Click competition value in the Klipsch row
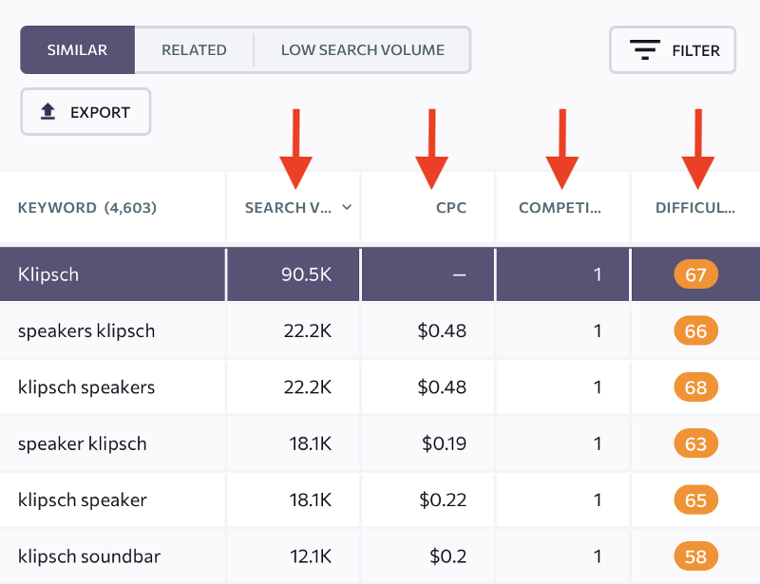This screenshot has height=584, width=760. point(598,274)
